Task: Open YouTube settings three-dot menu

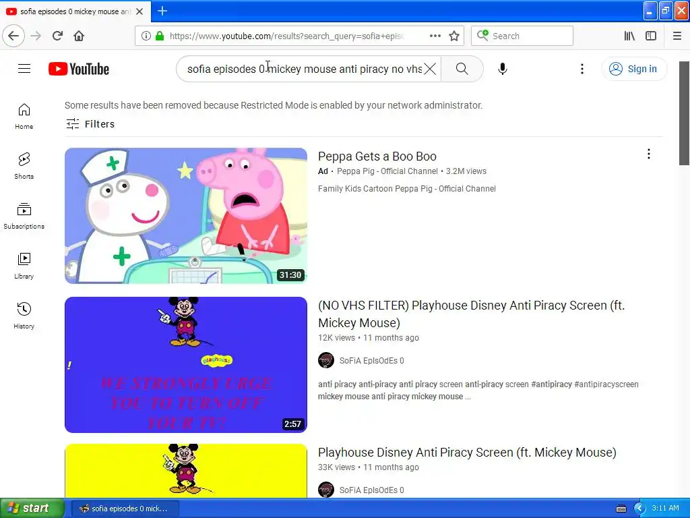Action: coord(582,69)
